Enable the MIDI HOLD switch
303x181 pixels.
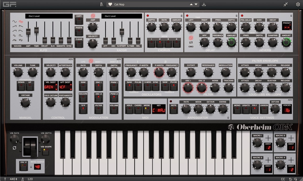(129, 110)
